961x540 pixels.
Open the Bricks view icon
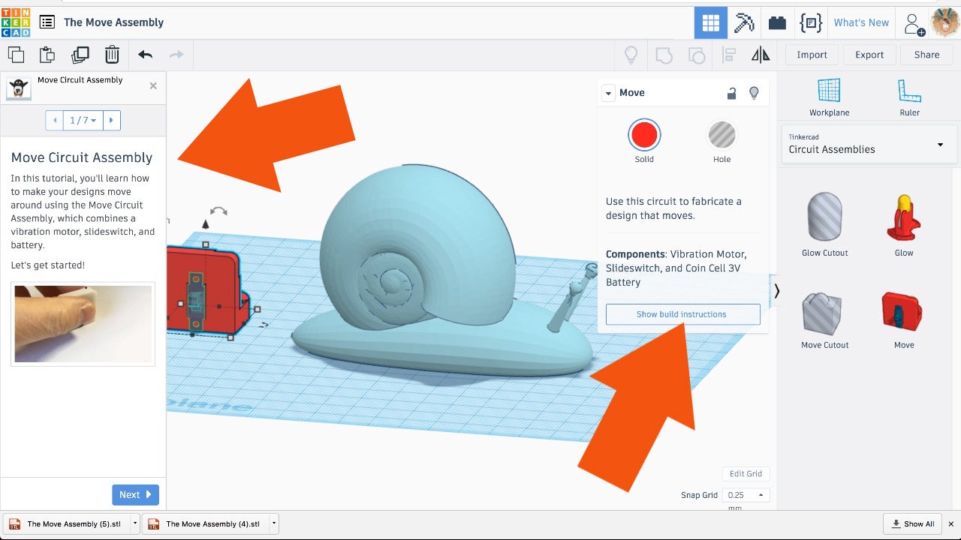777,22
